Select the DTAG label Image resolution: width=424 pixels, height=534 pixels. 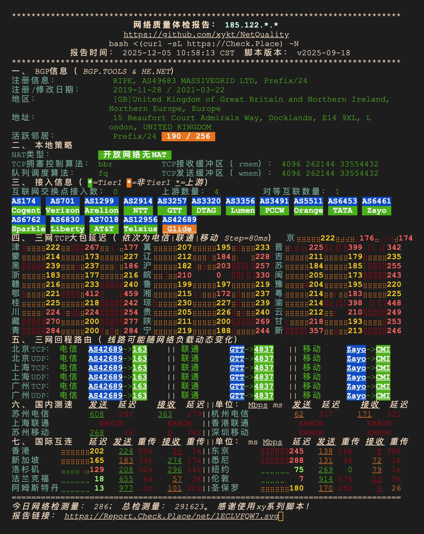tap(206, 210)
